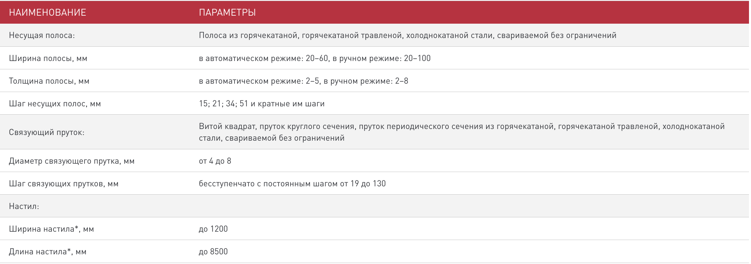Select the Ширина настила*, мм label
This screenshot has width=751, height=264.
(51, 229)
